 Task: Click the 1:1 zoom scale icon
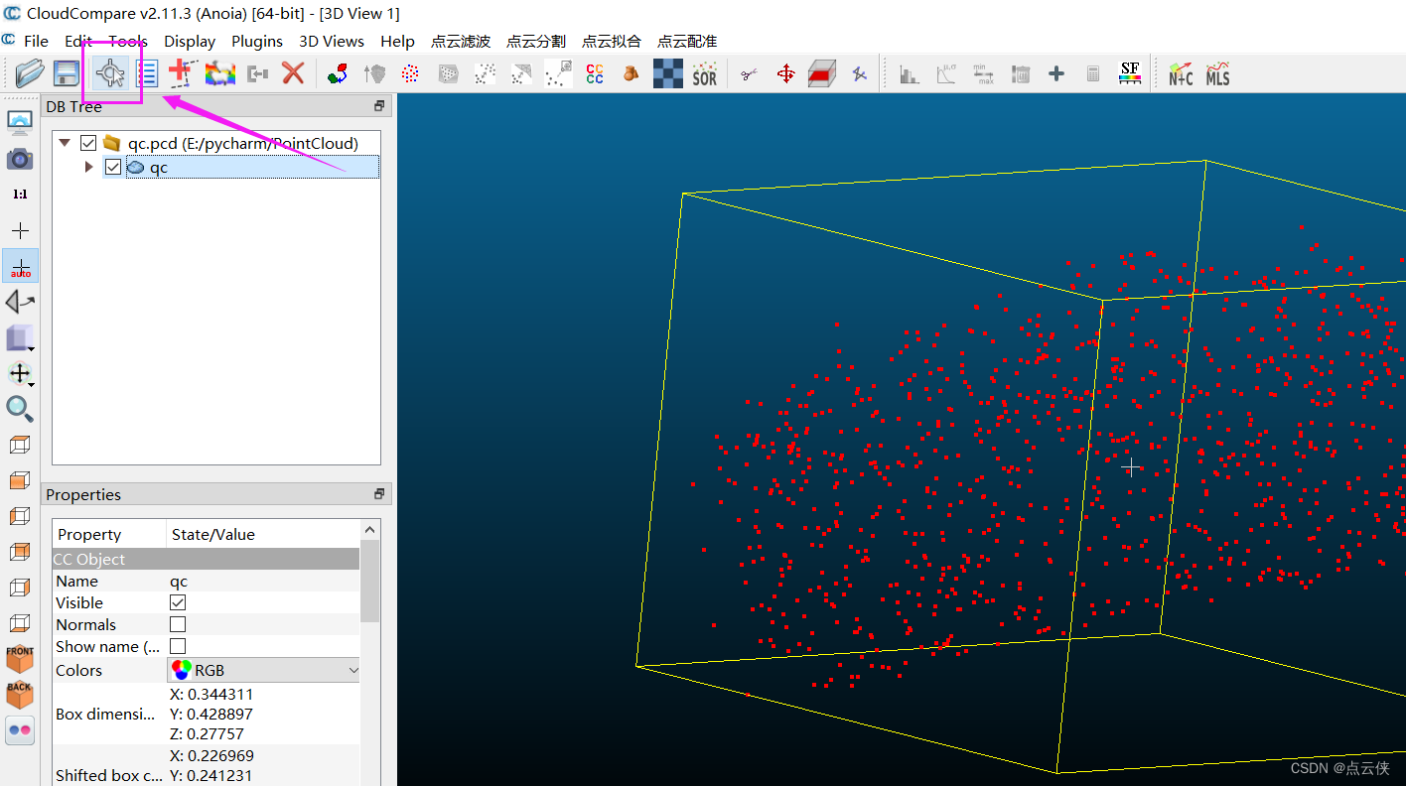point(20,195)
